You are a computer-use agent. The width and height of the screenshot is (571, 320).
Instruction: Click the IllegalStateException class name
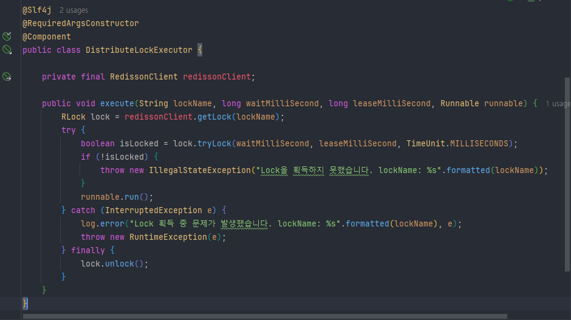tap(200, 171)
